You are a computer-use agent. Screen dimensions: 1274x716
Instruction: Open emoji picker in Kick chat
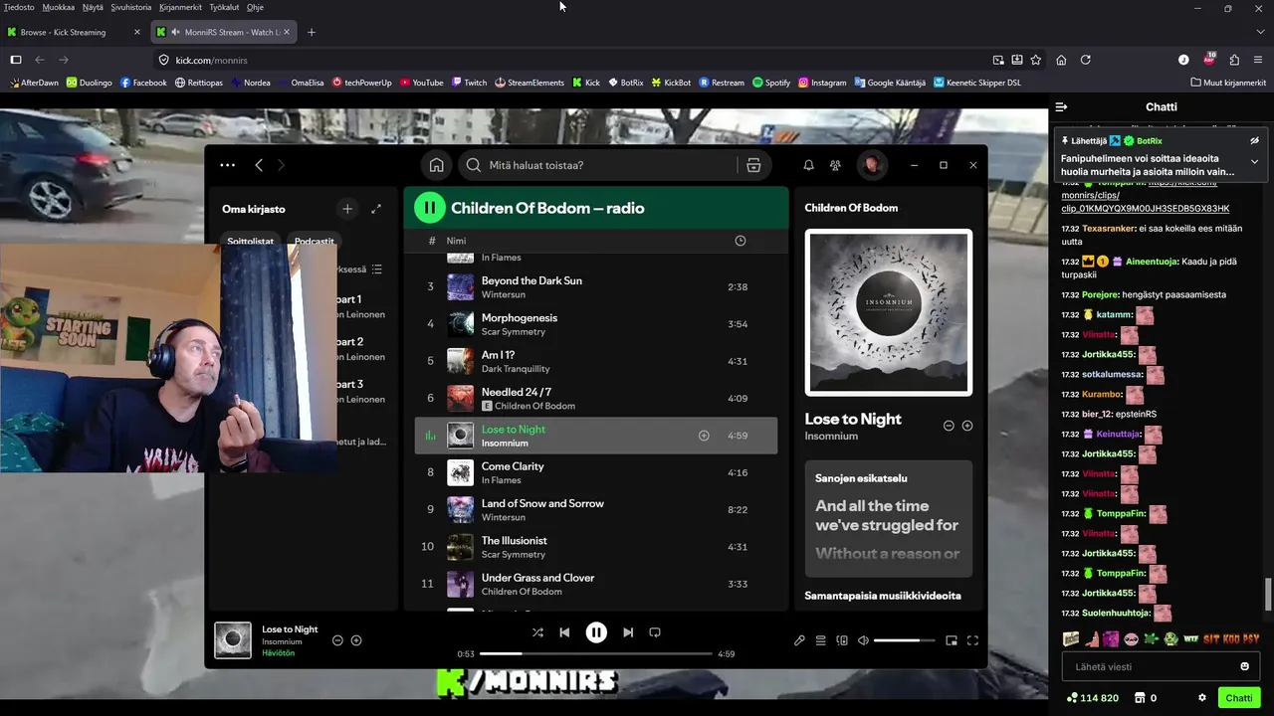click(1245, 666)
